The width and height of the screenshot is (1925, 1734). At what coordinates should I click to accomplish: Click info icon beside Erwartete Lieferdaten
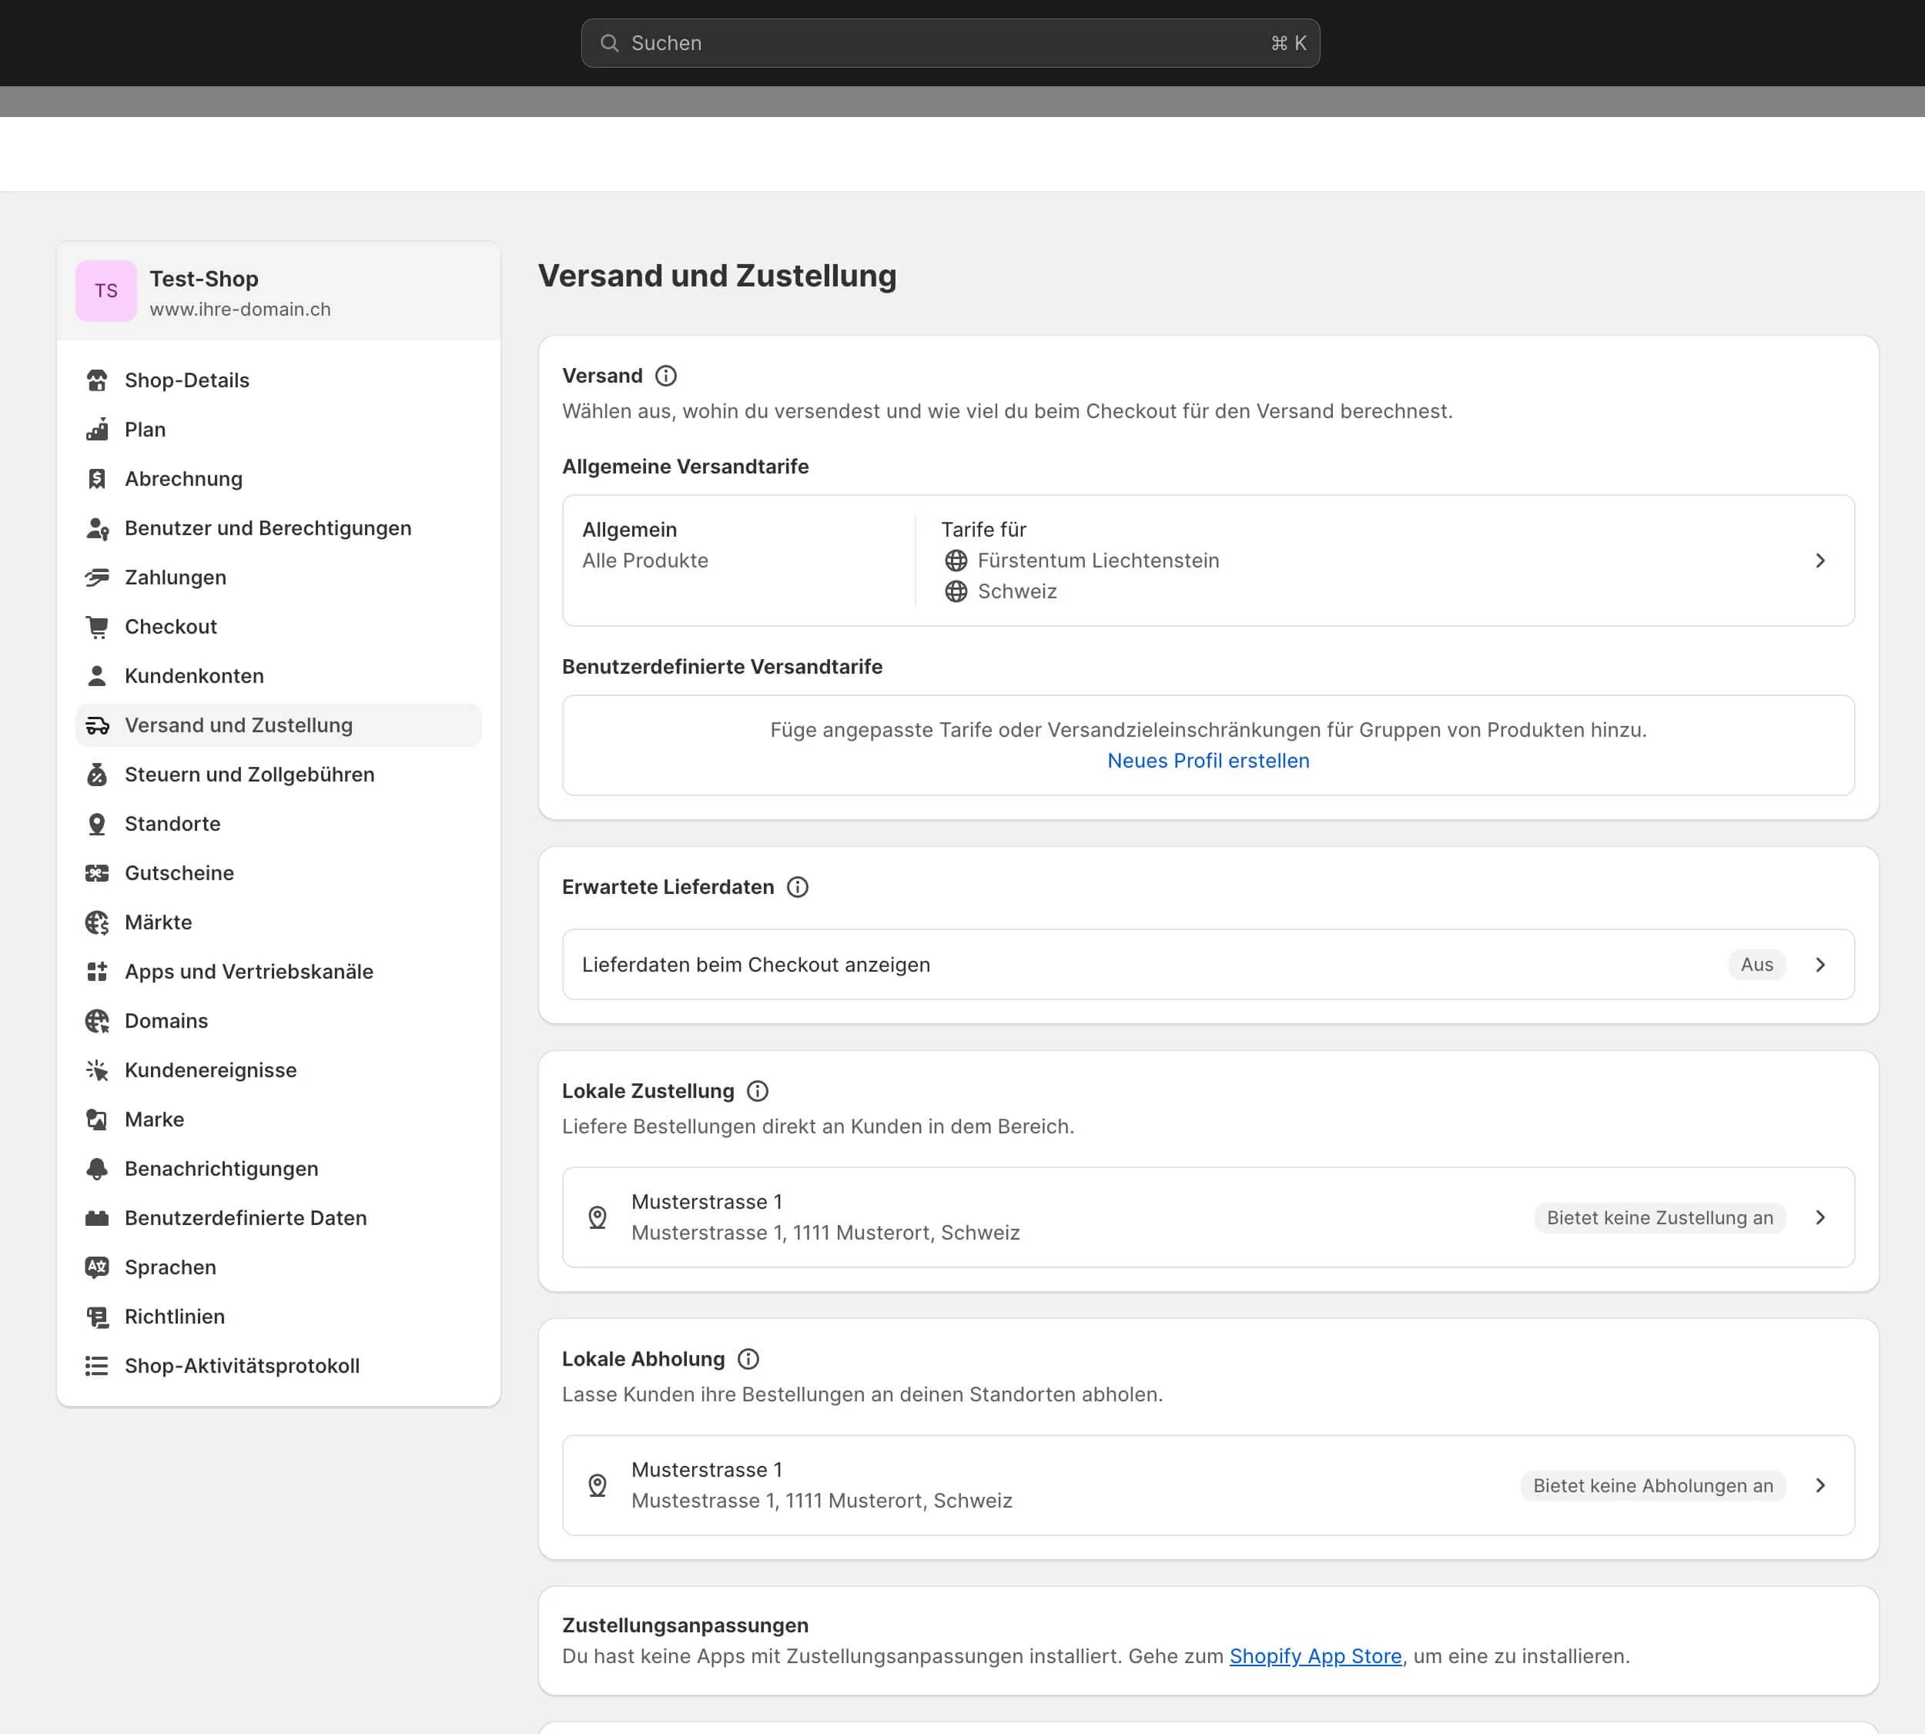coord(798,887)
